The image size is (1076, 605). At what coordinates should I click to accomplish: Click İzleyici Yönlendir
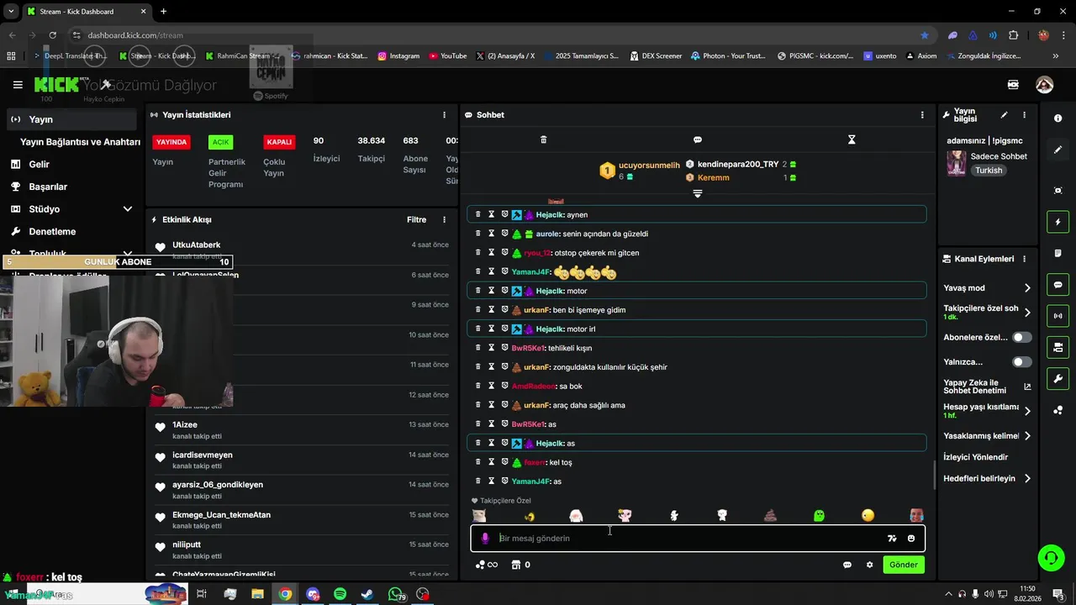(x=975, y=457)
